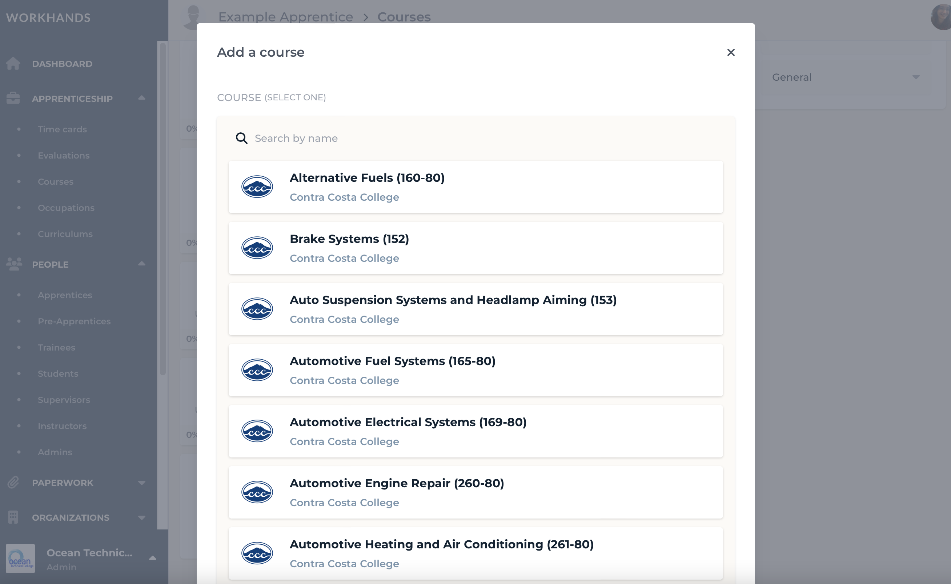Click the user avatar at top right
This screenshot has height=584, width=951.
tap(941, 17)
